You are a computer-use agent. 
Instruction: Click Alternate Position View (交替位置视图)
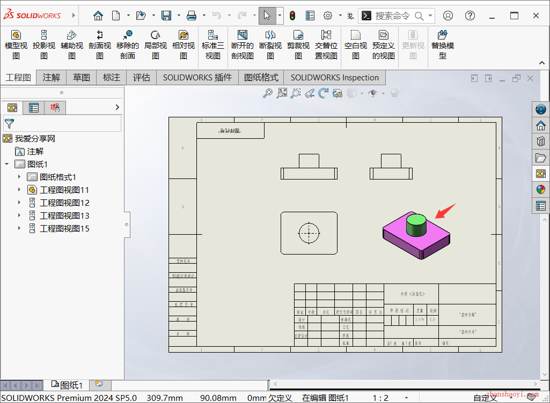click(326, 45)
